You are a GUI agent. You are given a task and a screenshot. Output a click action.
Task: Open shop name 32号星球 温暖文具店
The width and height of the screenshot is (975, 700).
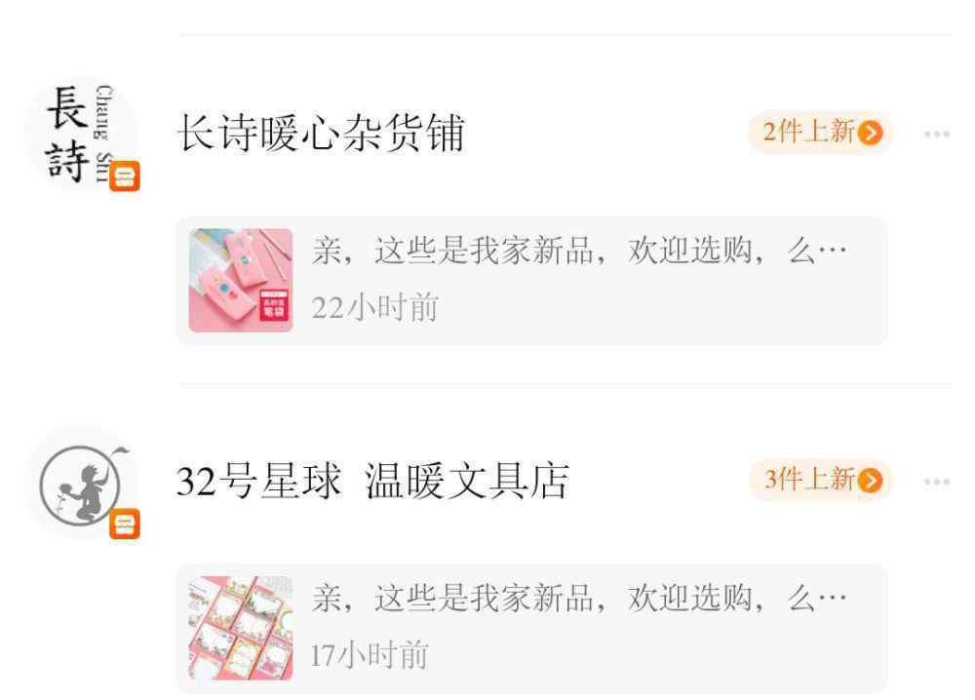(372, 482)
